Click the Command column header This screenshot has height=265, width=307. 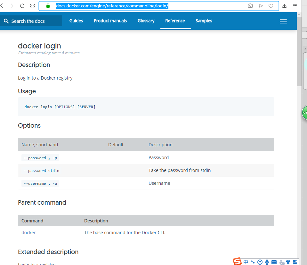pyautogui.click(x=32, y=221)
